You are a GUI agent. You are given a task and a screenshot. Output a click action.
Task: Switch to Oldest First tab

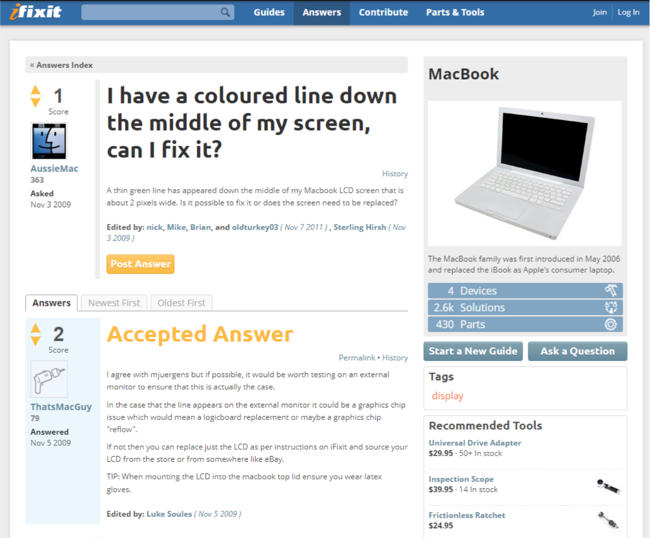[181, 303]
